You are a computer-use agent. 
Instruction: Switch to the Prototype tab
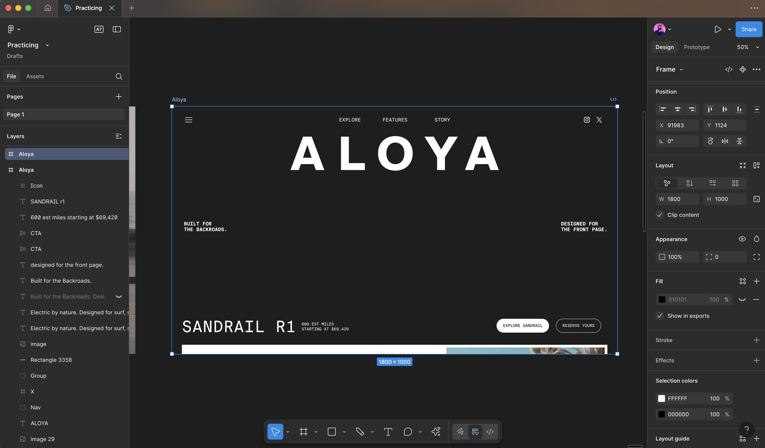click(x=697, y=47)
